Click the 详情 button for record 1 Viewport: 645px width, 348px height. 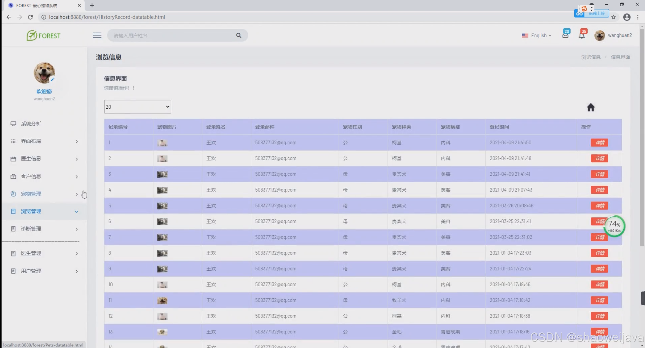point(599,142)
